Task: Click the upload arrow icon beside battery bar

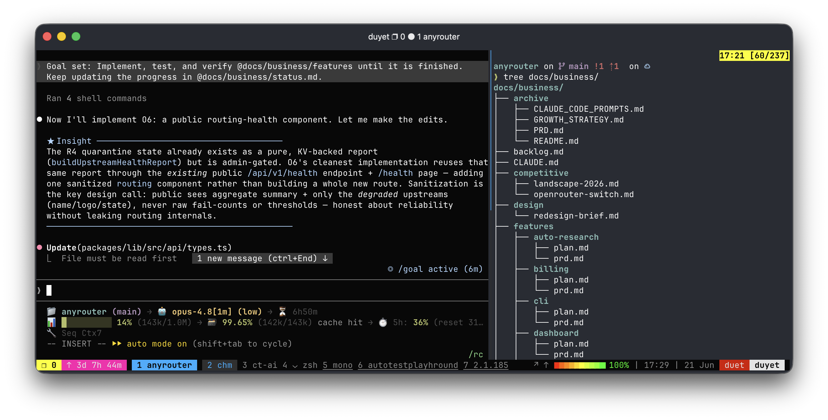Action: pos(546,365)
